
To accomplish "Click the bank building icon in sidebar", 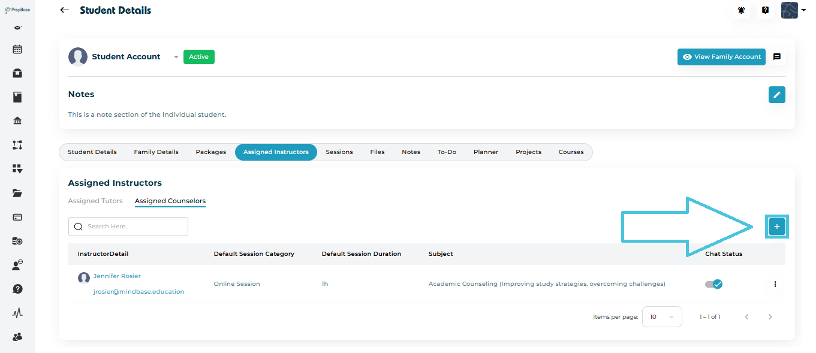I will pos(17,121).
